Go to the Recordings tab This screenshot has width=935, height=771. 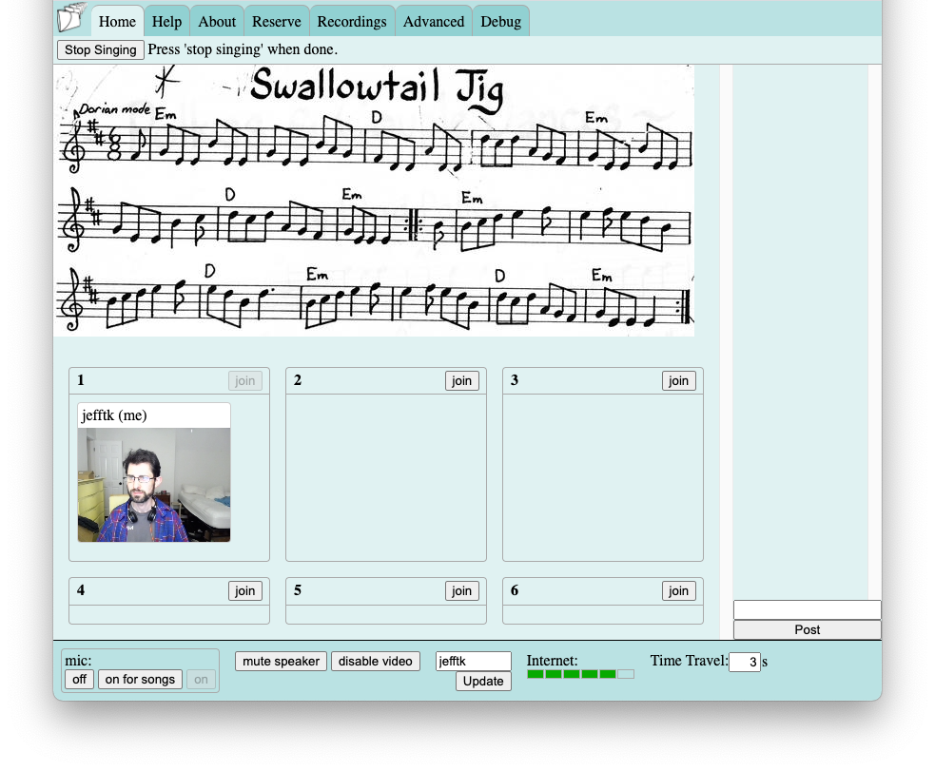352,22
